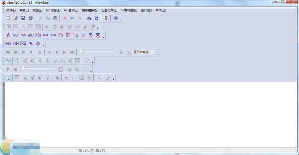Click the fit-all icon with four arrows

tap(38, 27)
